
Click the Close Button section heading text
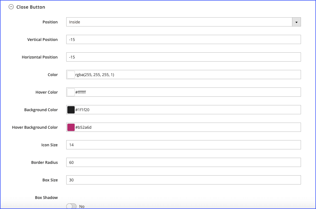[x=31, y=7]
